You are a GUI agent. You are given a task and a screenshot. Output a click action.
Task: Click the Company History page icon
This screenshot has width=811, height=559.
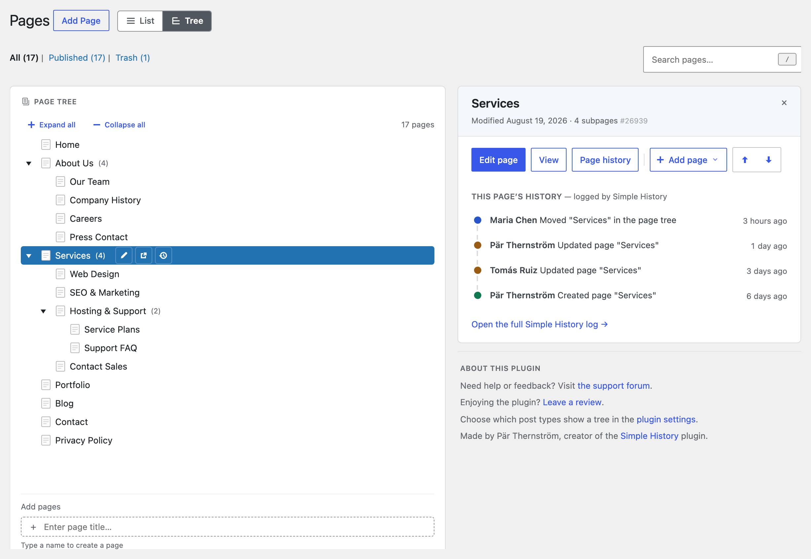60,200
